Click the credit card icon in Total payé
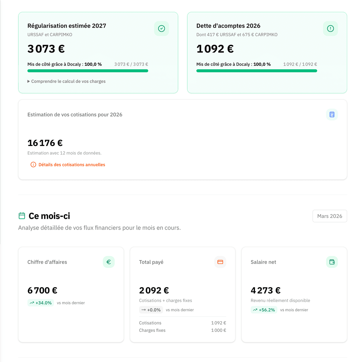Image resolution: width=362 pixels, height=362 pixels. (220, 262)
